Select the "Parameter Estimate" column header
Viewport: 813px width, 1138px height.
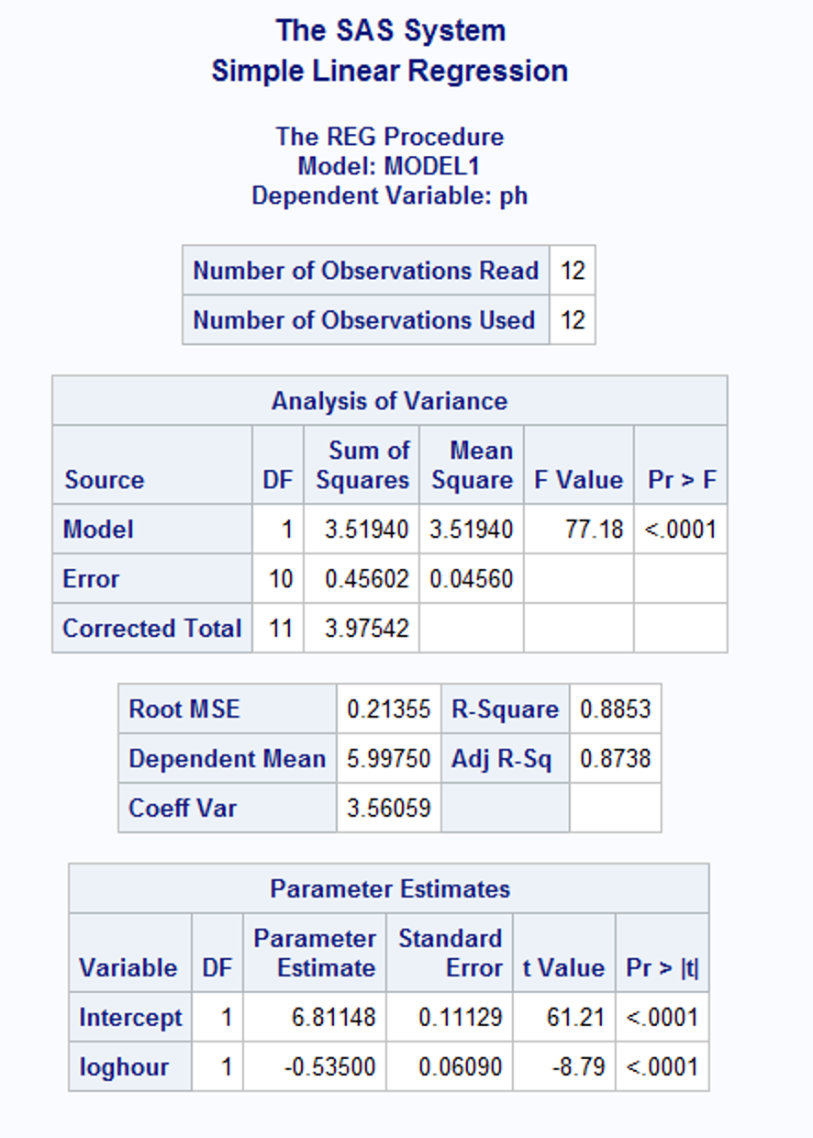coord(315,954)
